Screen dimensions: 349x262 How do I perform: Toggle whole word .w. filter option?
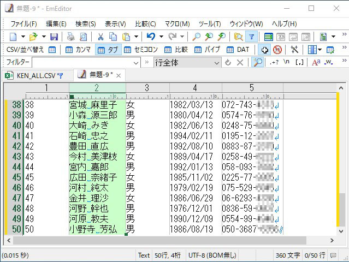pos(329,62)
